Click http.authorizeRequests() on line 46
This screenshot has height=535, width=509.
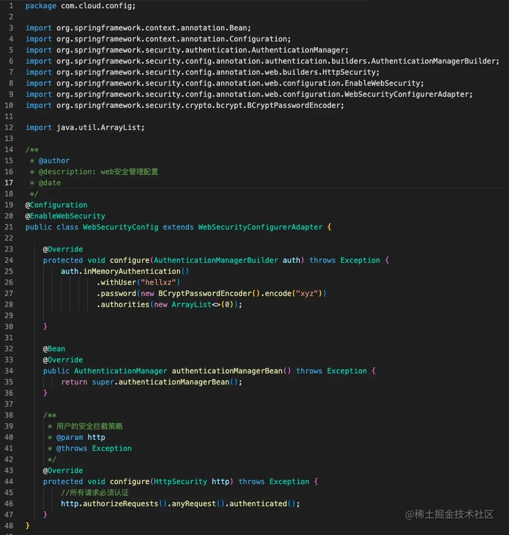click(x=114, y=503)
